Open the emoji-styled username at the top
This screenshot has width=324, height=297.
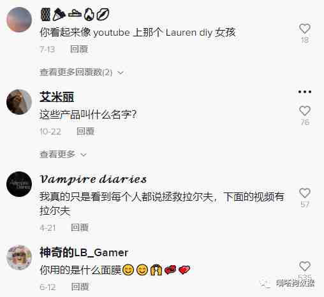click(x=75, y=15)
